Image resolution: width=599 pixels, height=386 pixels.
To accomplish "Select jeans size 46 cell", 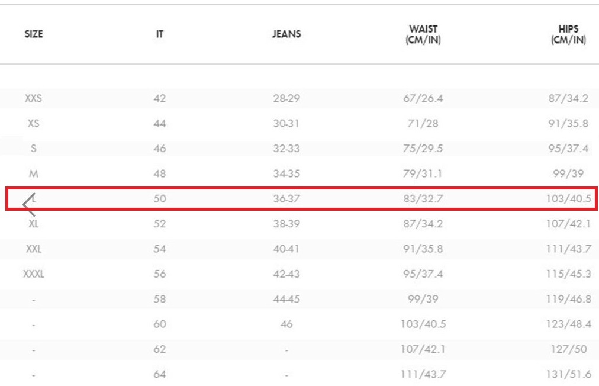I will pyautogui.click(x=286, y=324).
